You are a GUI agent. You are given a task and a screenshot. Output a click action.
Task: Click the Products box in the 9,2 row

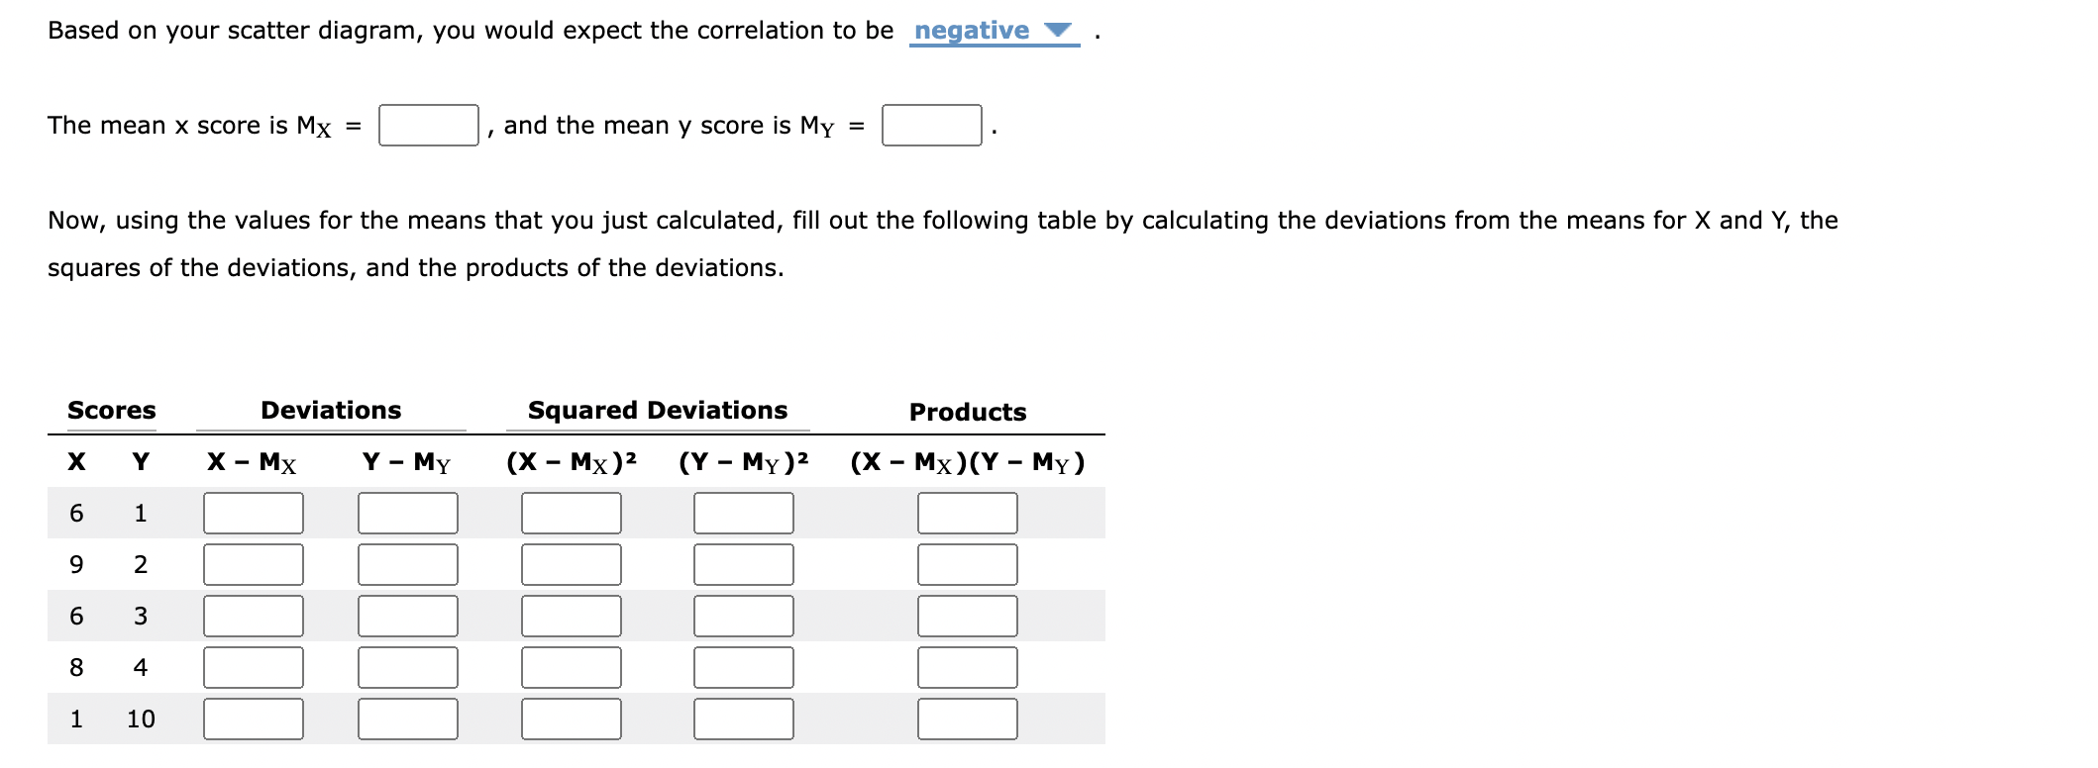coord(969,564)
